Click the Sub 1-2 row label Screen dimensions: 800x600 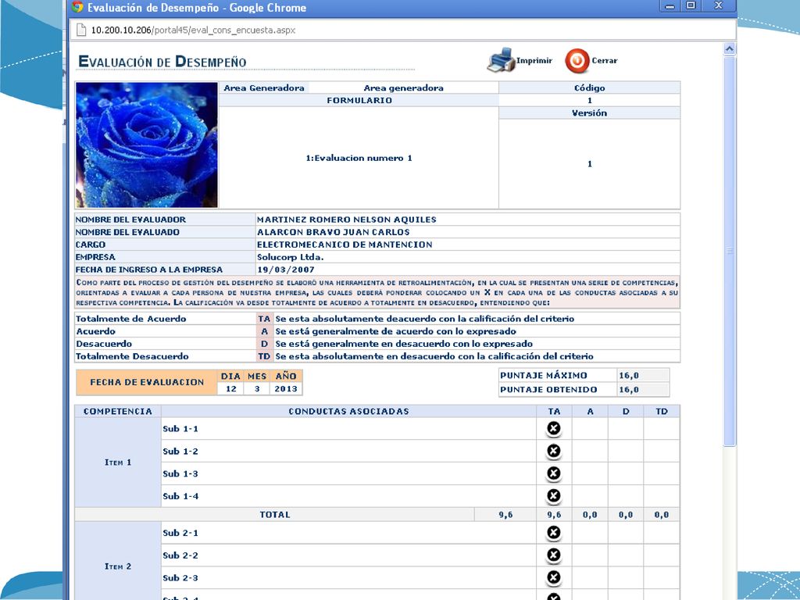point(180,451)
